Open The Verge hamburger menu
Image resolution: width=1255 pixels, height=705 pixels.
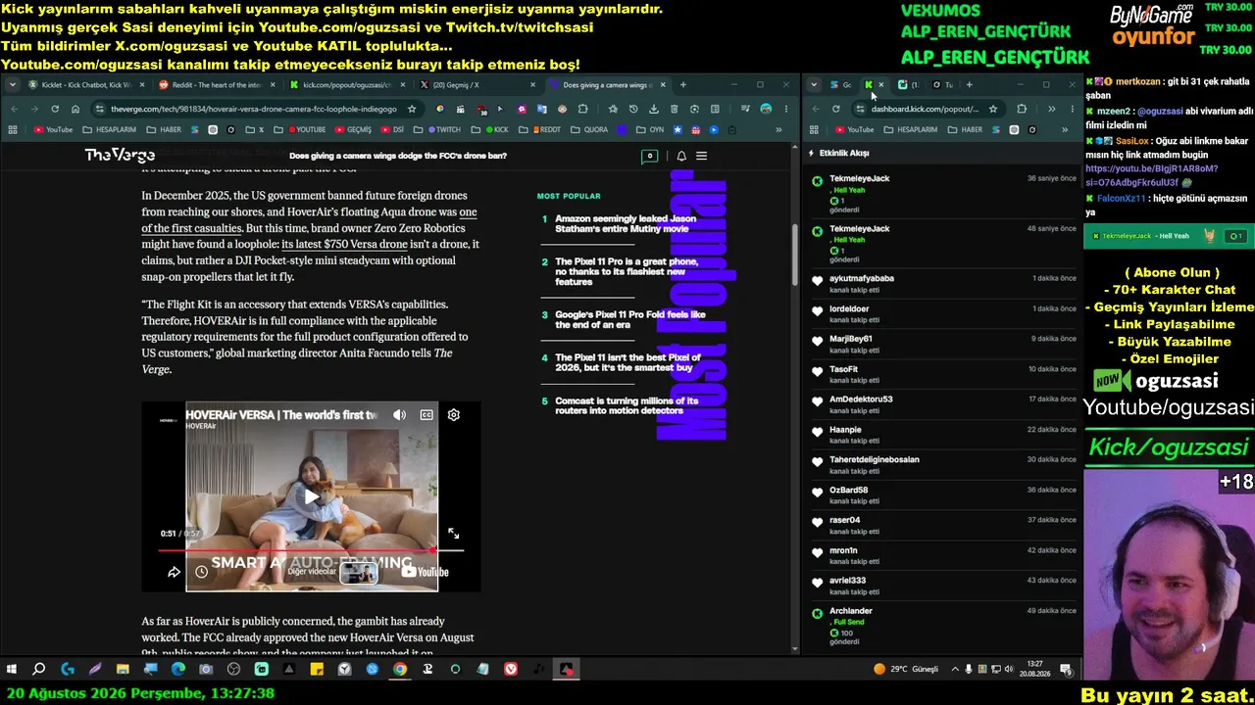click(x=701, y=156)
